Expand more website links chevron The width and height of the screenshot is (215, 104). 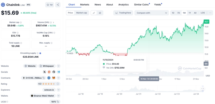click(58, 66)
